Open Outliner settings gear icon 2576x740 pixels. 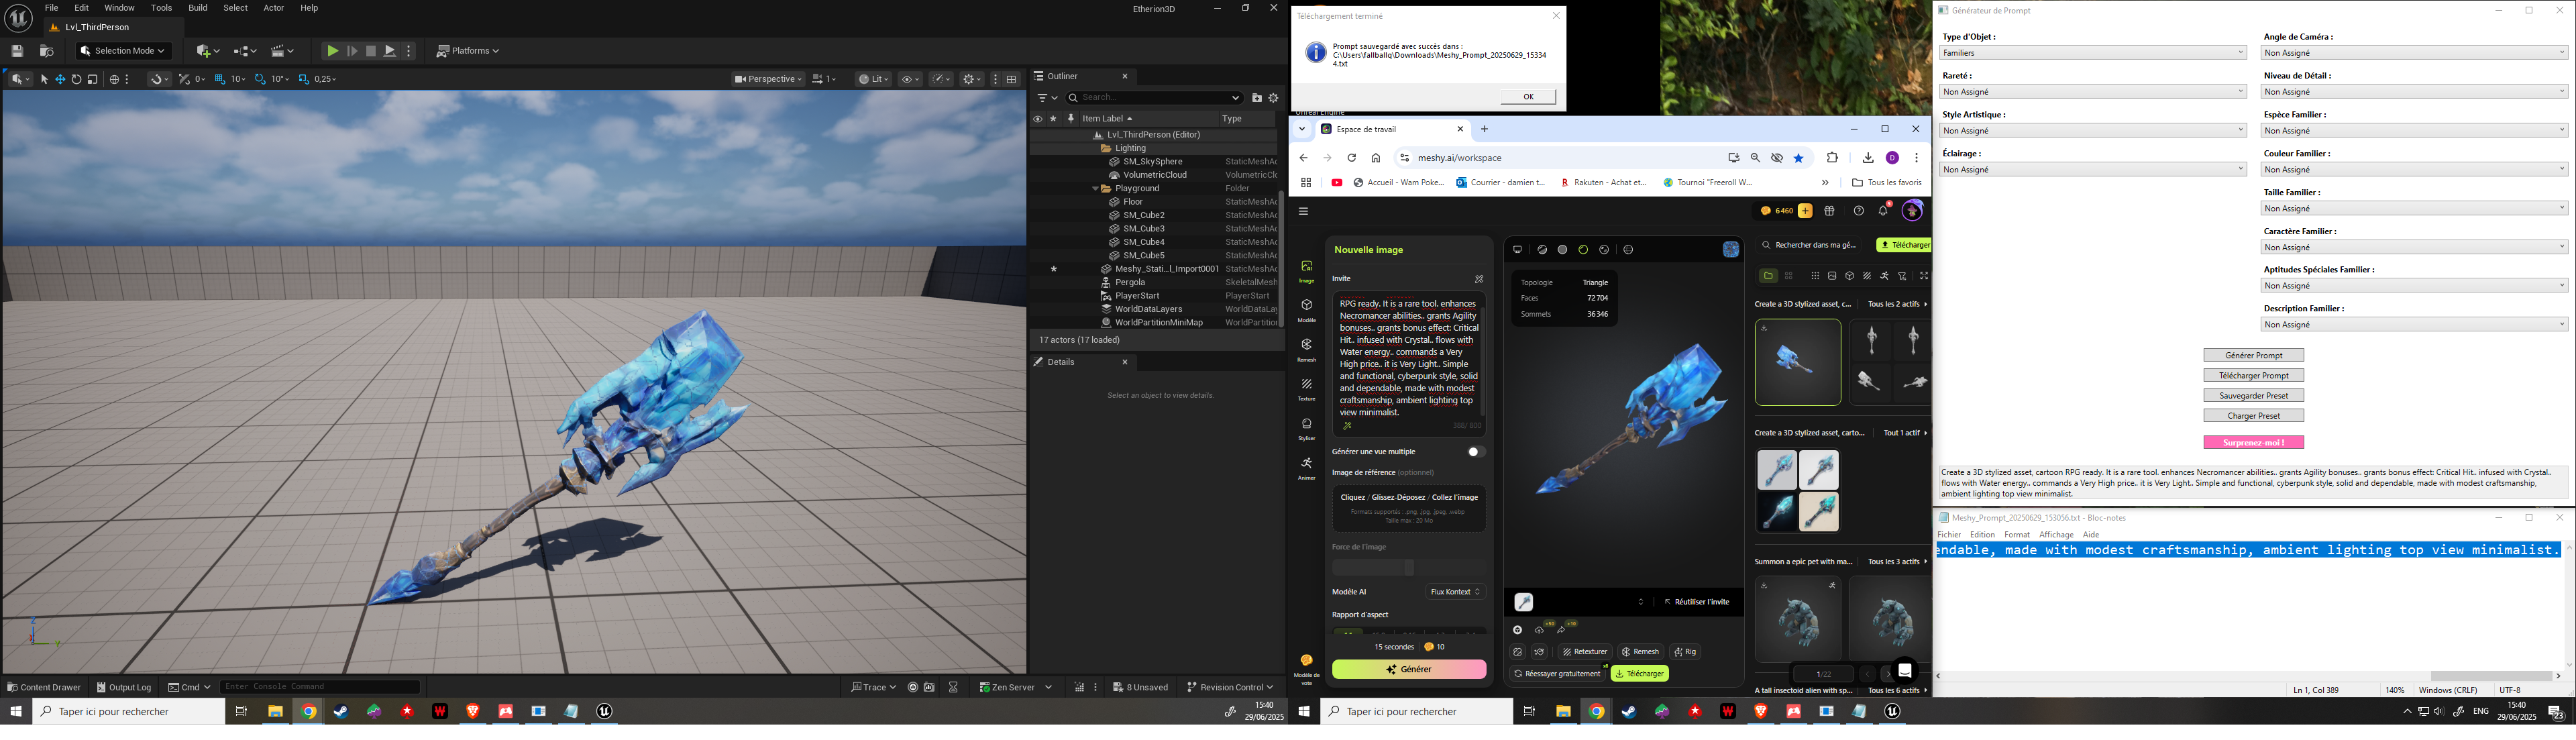(1274, 98)
